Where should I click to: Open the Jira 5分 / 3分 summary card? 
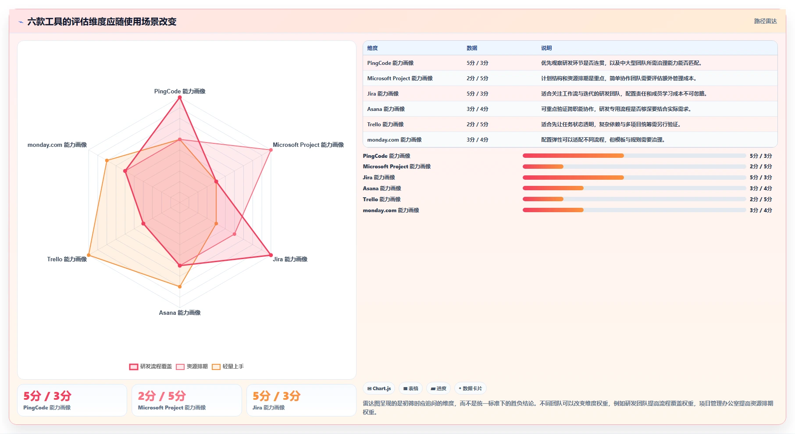tap(301, 400)
